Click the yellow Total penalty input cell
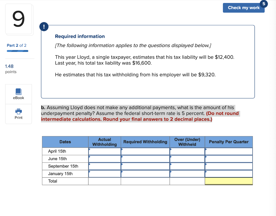Screen dimensions: 276x216 pos(229,181)
